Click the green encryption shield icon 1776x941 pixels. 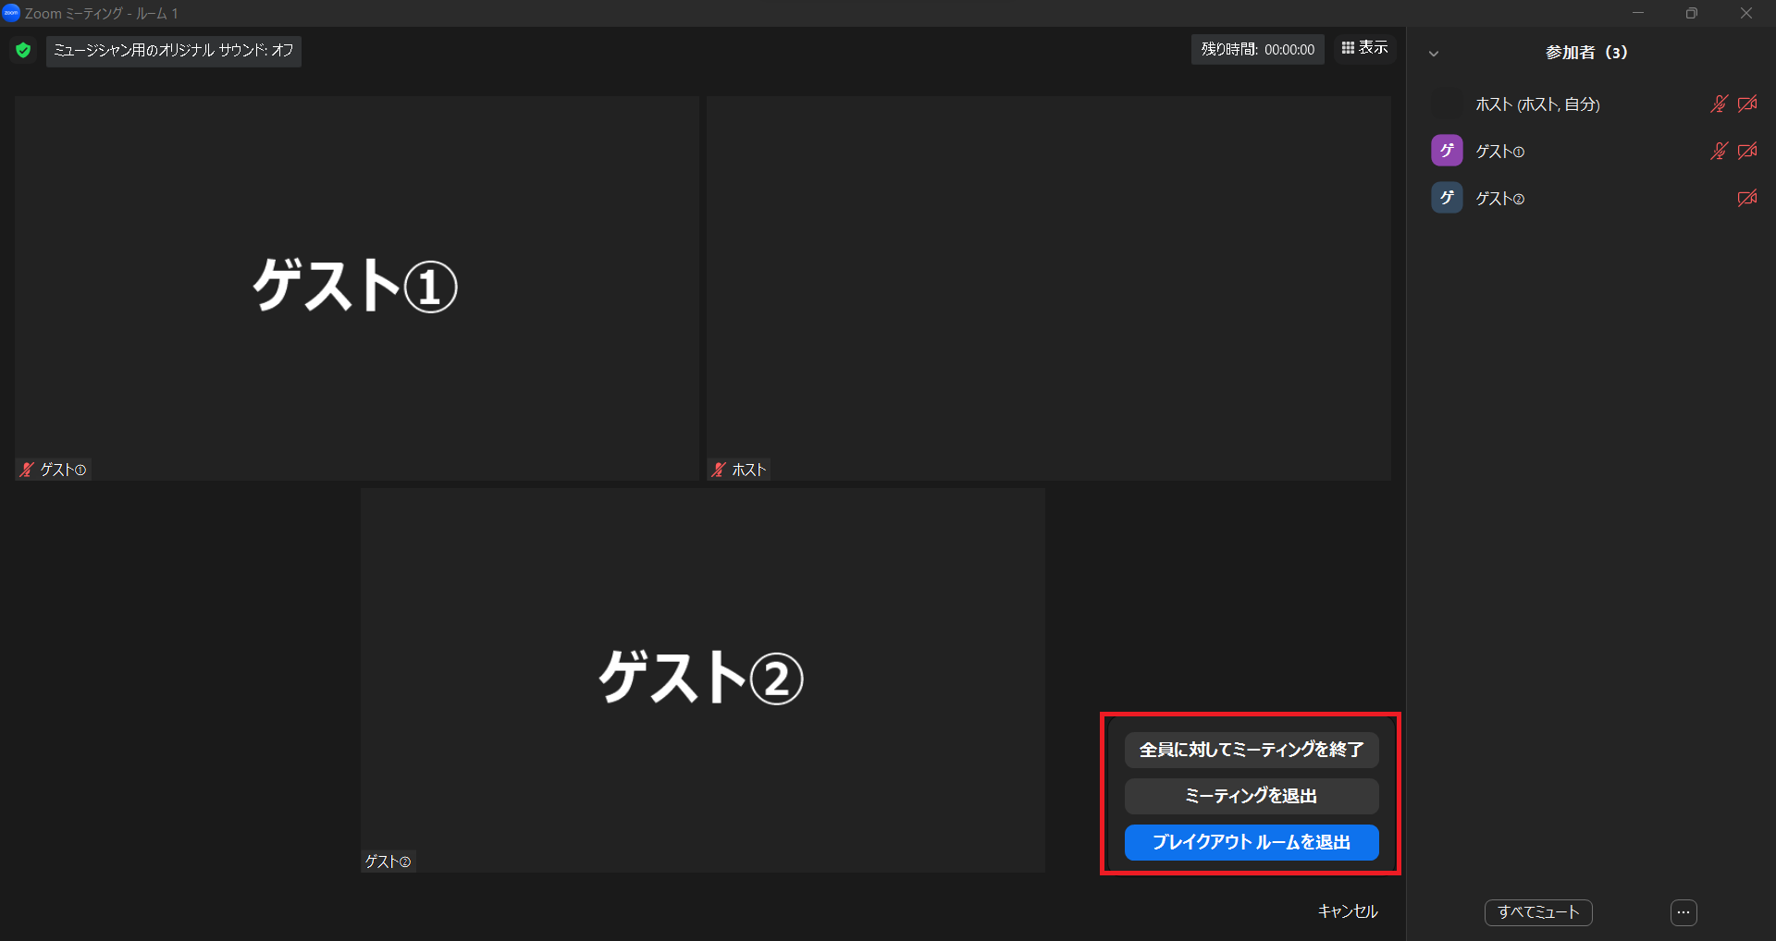(x=23, y=50)
